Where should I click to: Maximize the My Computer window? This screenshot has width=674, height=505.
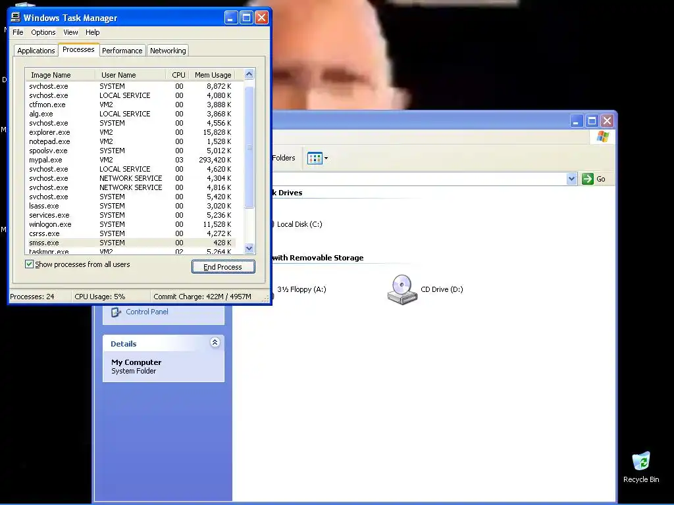click(592, 121)
